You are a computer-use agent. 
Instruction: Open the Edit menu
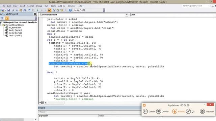(9, 6)
